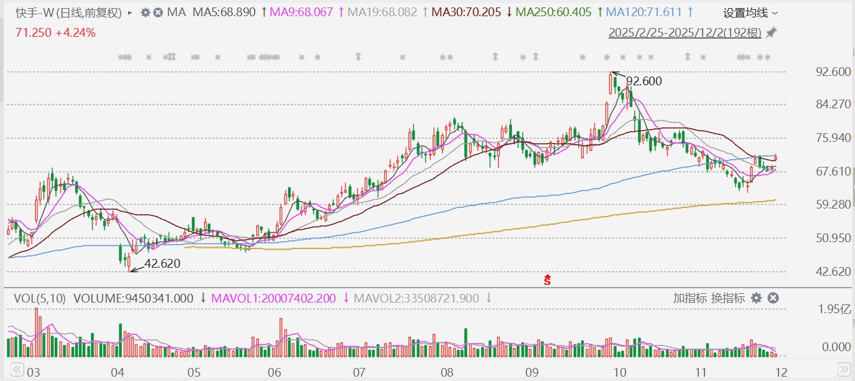Click the 加指标 button
Viewport: 855px width, 381px height.
(689, 298)
